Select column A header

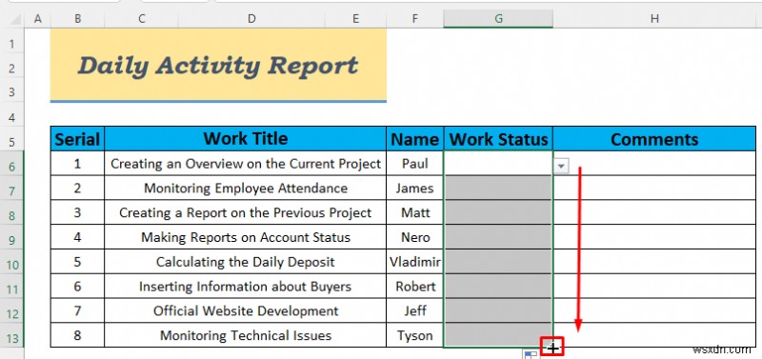(x=37, y=18)
